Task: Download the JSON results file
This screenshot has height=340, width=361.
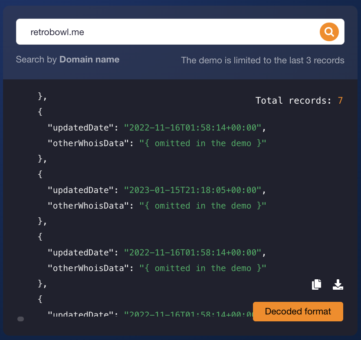Action: point(338,284)
